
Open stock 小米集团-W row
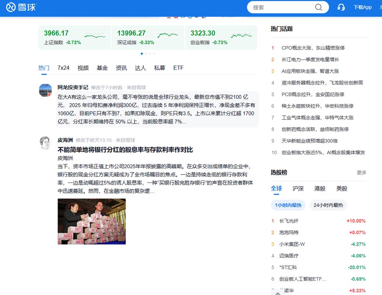coord(319,244)
